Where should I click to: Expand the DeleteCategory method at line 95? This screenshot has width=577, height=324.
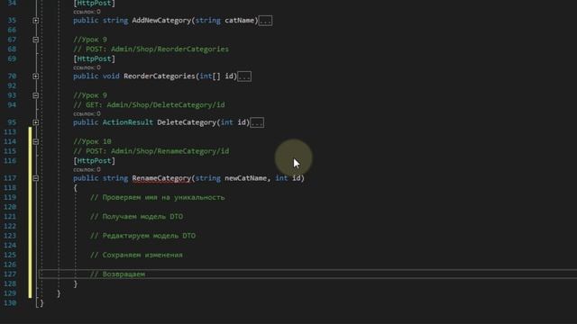coord(36,122)
